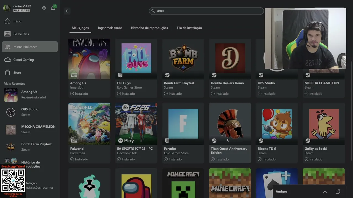Click the Epic Games badge on Fortnite card
The image size is (353, 198).
click(167, 141)
